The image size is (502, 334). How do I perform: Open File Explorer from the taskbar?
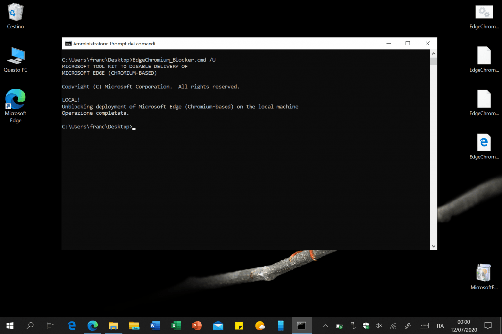click(113, 325)
